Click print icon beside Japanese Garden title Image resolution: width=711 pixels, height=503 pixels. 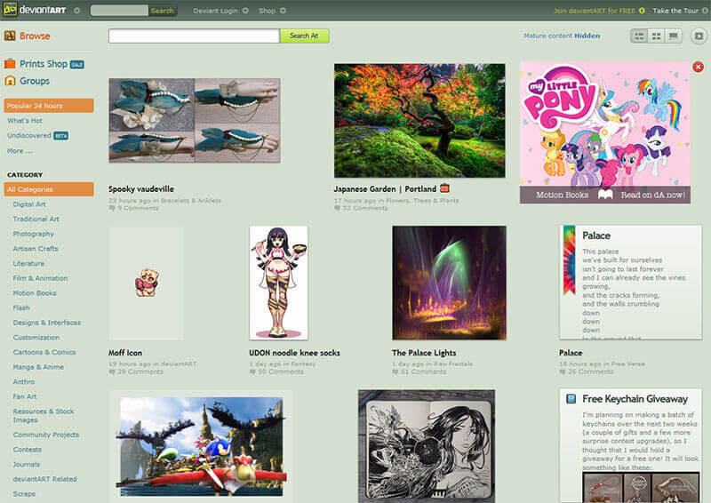coord(444,188)
